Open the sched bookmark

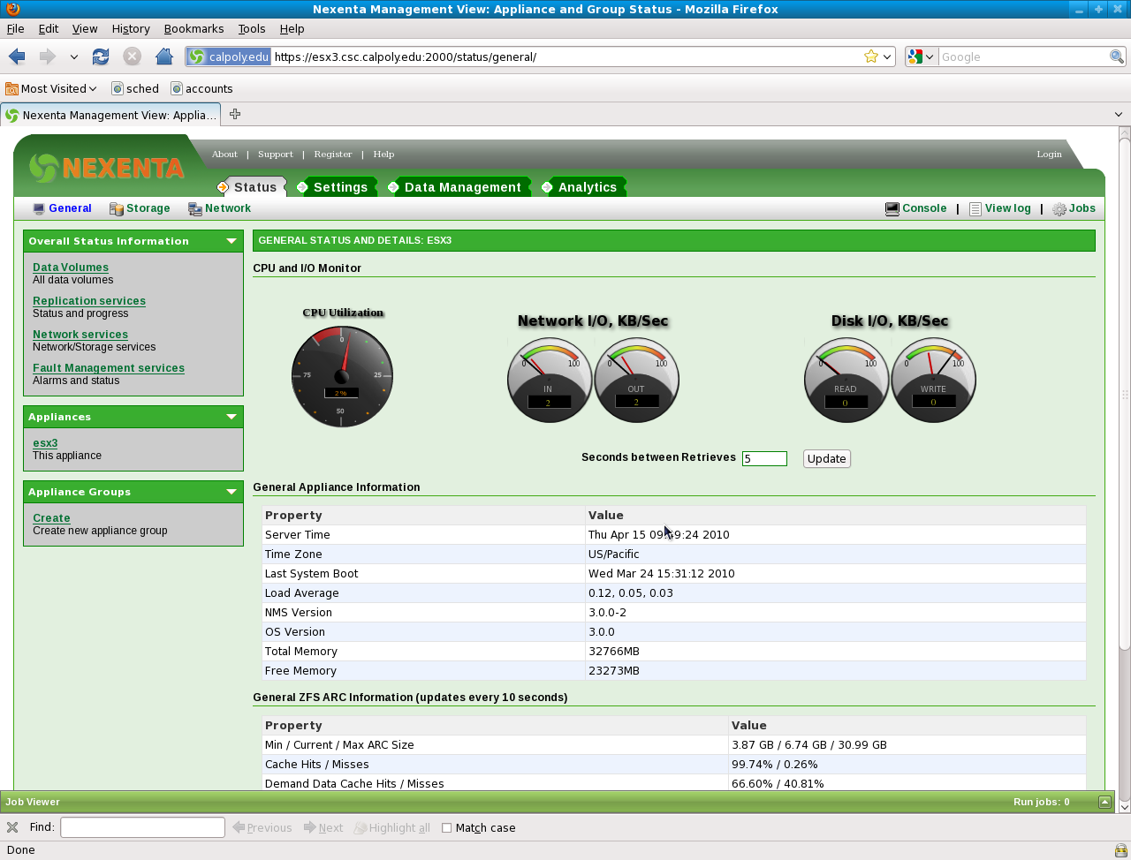coord(135,88)
